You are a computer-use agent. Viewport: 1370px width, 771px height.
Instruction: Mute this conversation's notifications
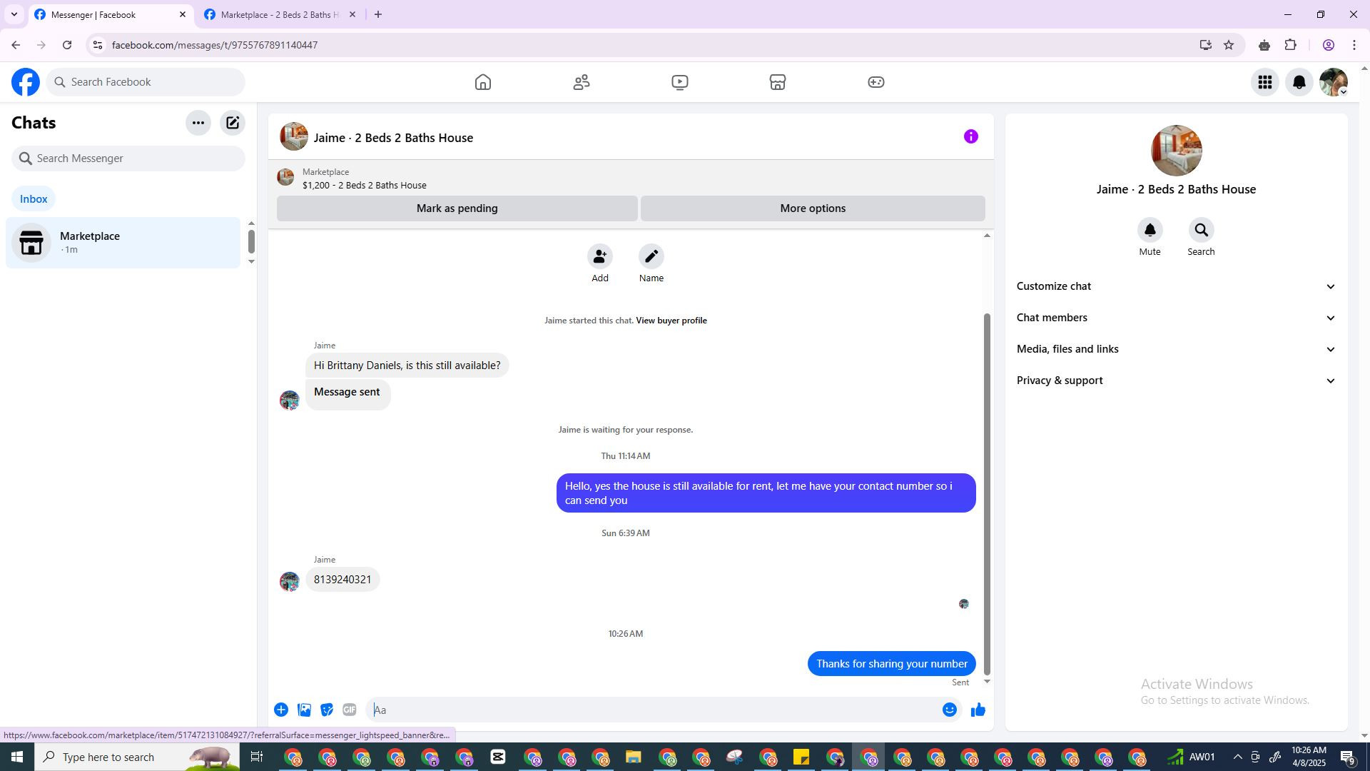(x=1150, y=231)
